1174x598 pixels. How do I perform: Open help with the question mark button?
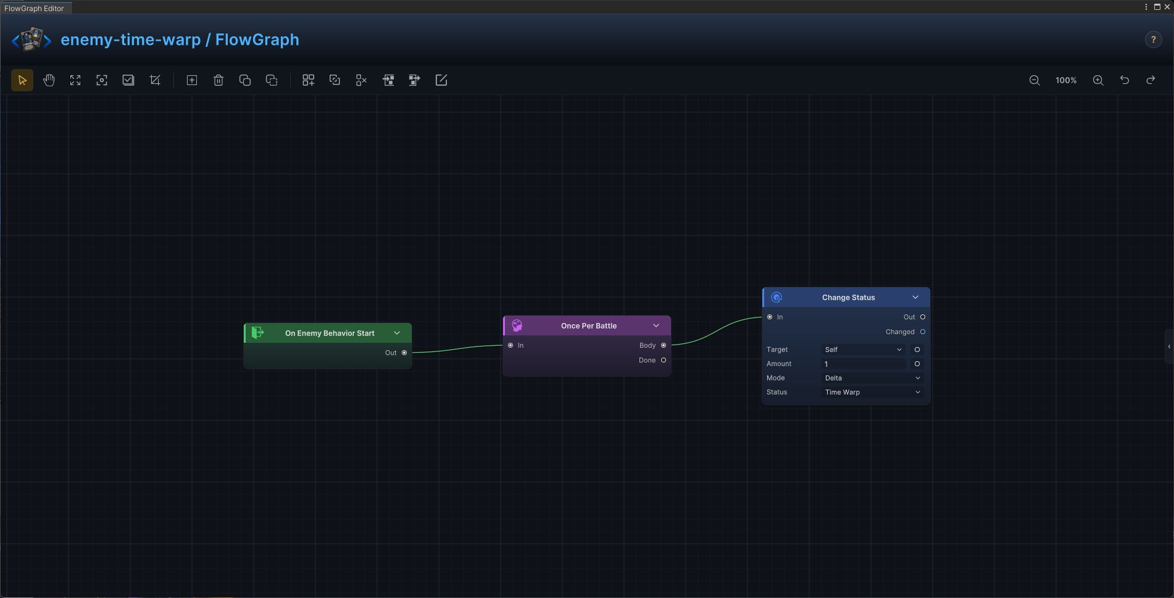[x=1153, y=39]
